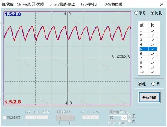The width and height of the screenshot is (167, 127).
Task: Select point 5 in the list
Action: pos(148,49)
